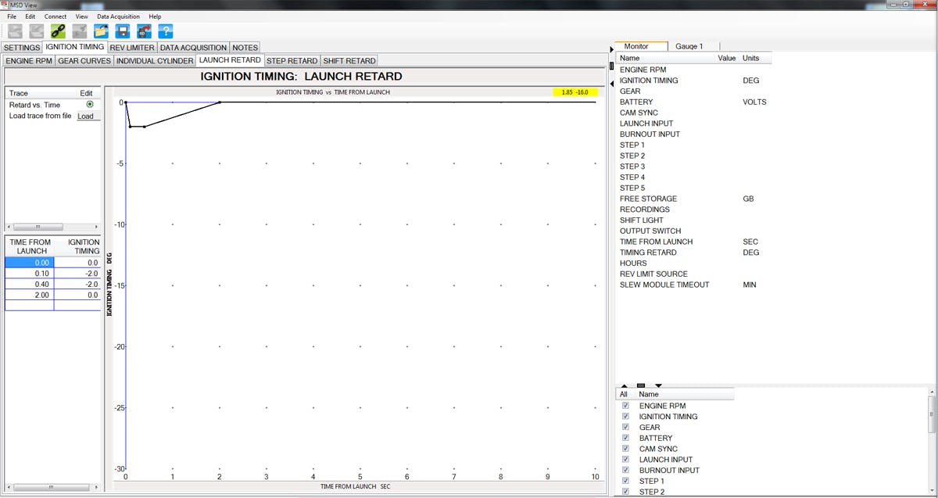Select the 0.10 time from launch cell

(x=30, y=274)
